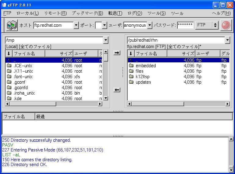This screenshot has height=174, width=235.
Task: Click the local pane sort arrow icon
Action: click(9, 54)
